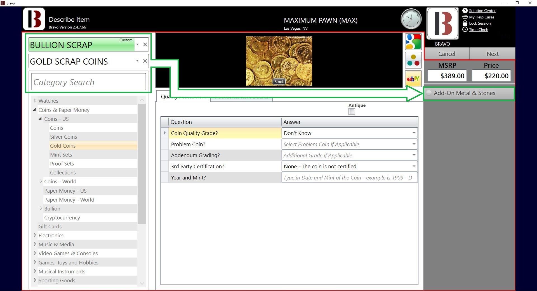This screenshot has height=291, width=537.
Task: Expand the Sporting Goods category
Action: (35, 280)
